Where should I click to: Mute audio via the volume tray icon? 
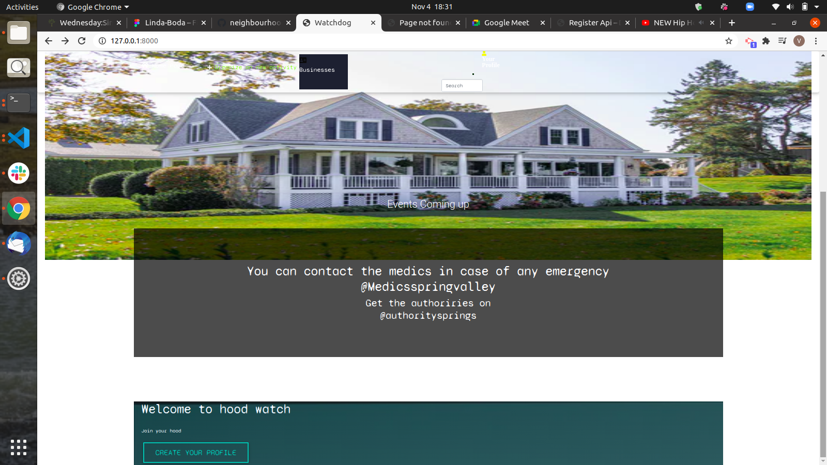(790, 7)
